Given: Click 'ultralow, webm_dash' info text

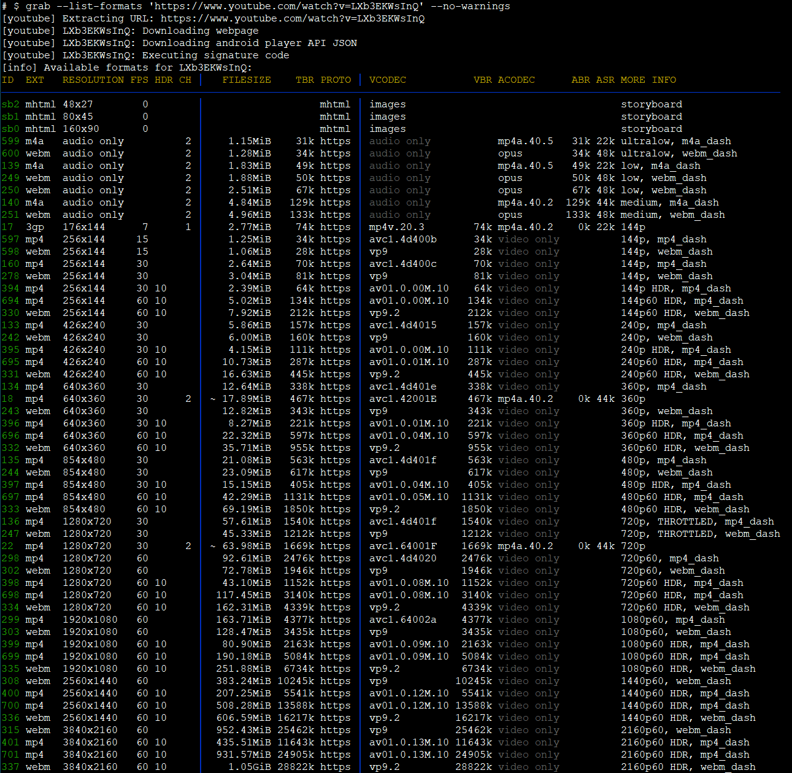Looking at the screenshot, I should point(679,153).
